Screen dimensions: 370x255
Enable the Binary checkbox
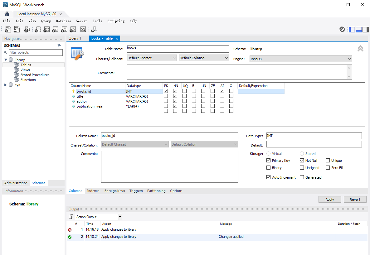269,167
